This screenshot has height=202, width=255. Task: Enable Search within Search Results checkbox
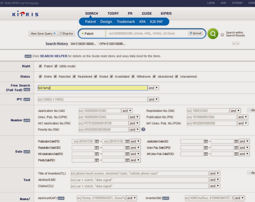click(222, 35)
